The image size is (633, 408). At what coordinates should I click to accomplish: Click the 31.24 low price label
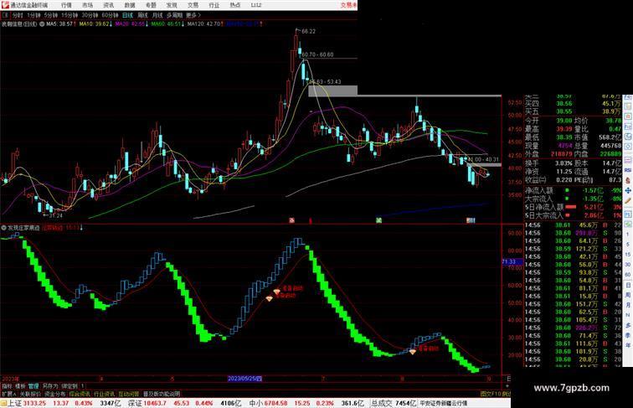point(55,215)
